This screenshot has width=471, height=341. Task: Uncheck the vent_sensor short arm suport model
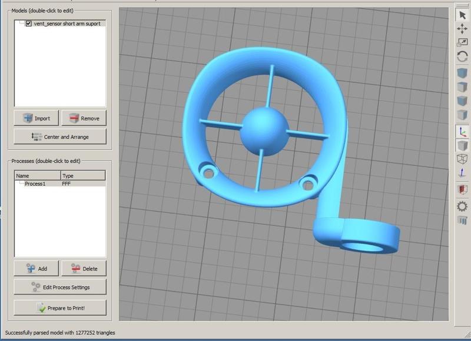click(28, 24)
